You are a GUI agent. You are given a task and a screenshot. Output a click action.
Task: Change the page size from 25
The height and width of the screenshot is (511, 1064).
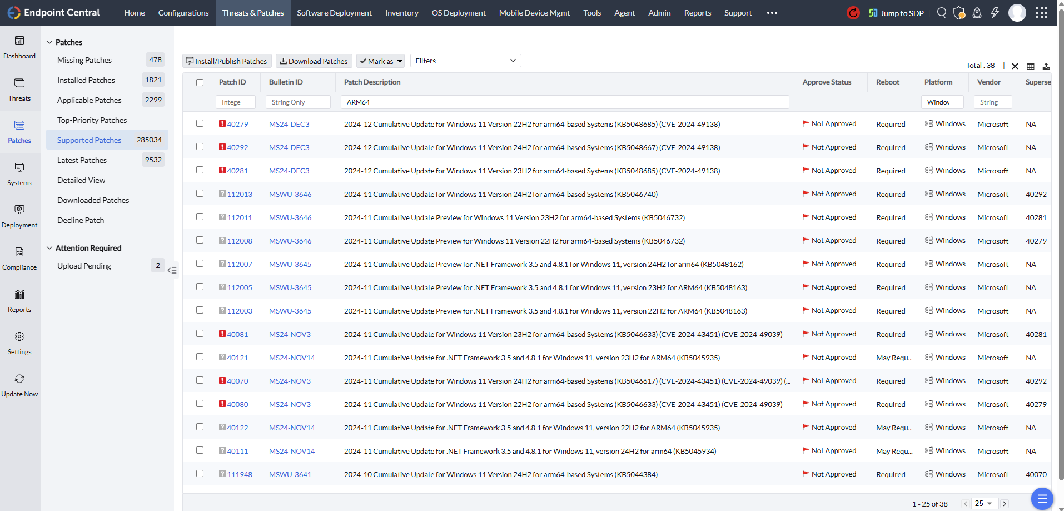coord(985,504)
